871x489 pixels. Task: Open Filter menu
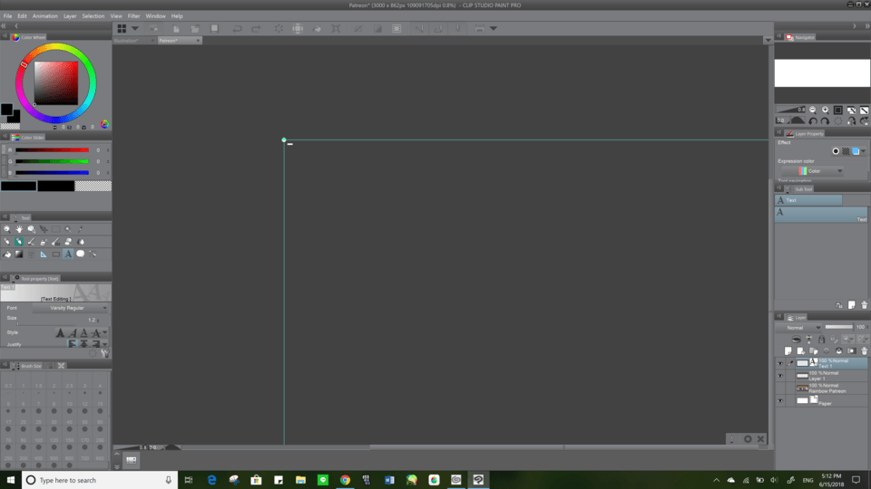coord(134,16)
